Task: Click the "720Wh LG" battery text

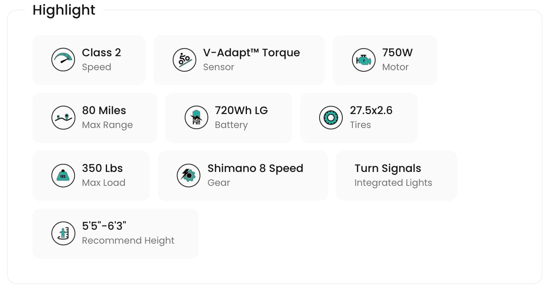Action: tap(241, 111)
